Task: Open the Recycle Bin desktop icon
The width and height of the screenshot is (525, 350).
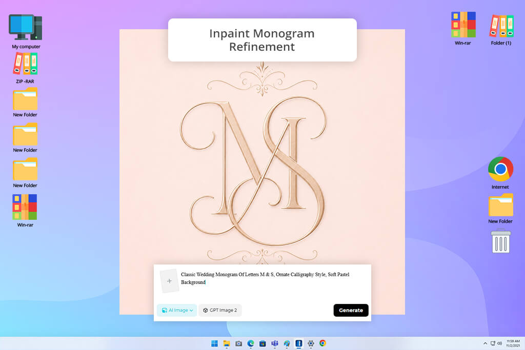Action: pyautogui.click(x=500, y=241)
